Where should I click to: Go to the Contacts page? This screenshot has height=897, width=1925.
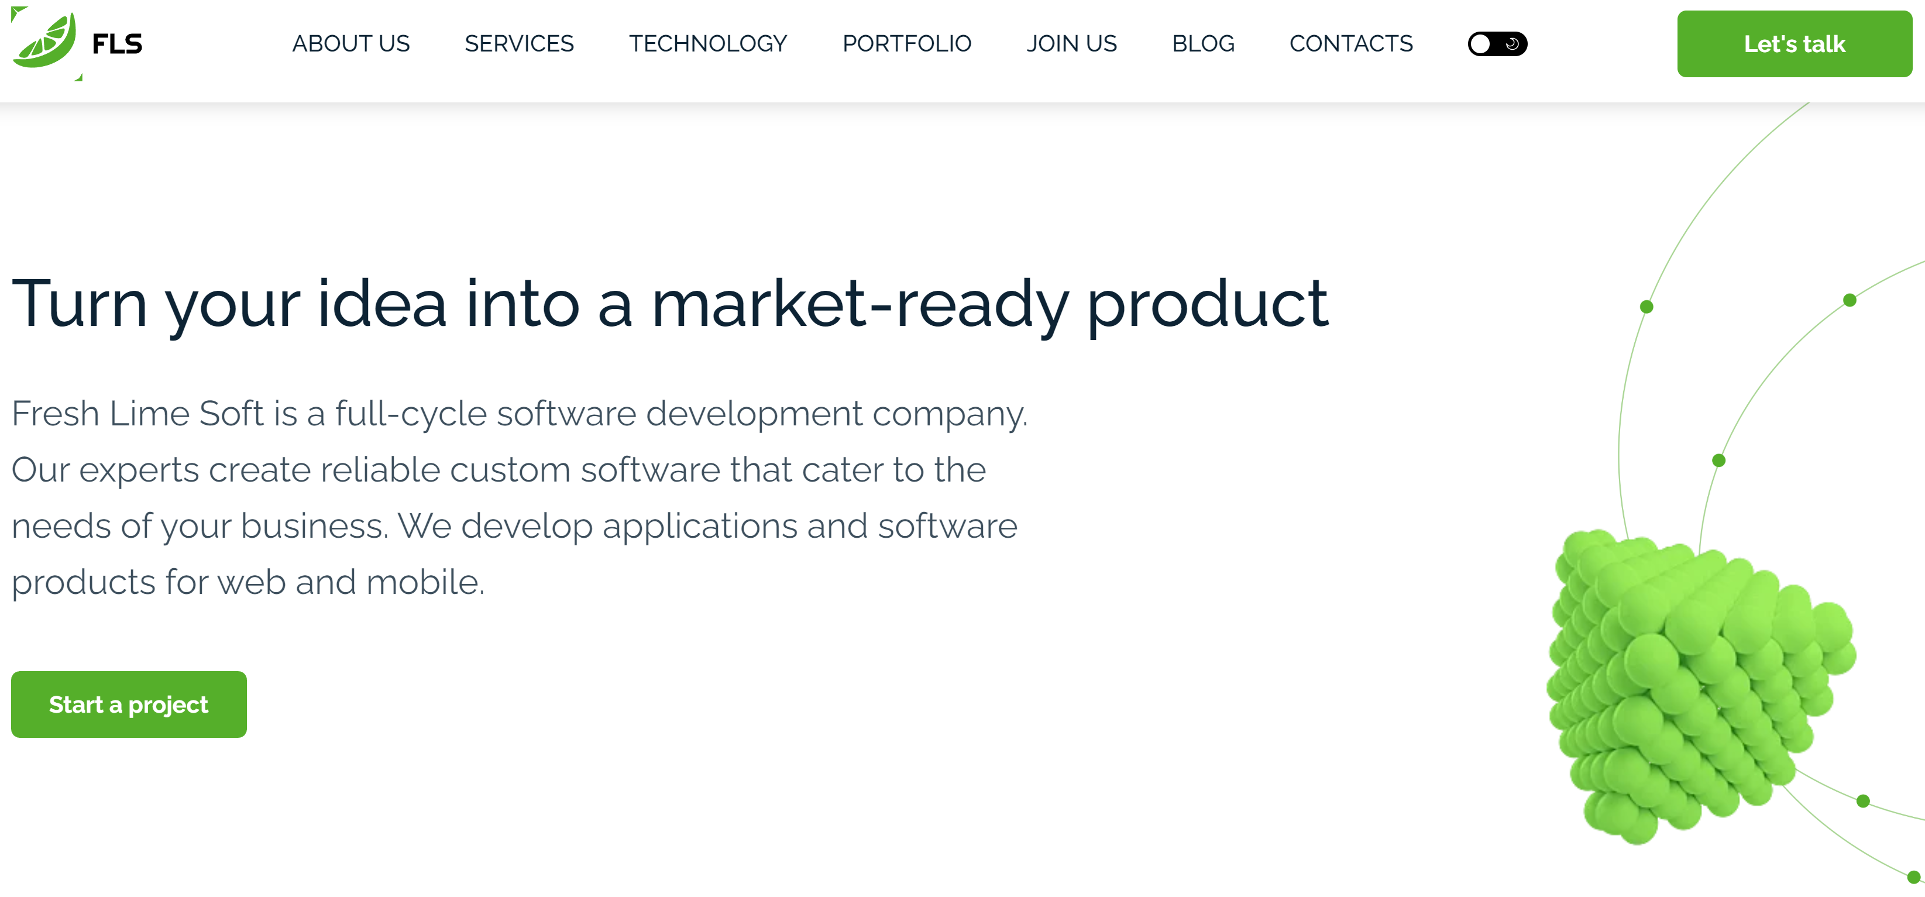click(1350, 44)
